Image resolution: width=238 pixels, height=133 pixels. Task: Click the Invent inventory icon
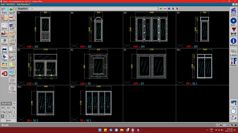(4, 34)
